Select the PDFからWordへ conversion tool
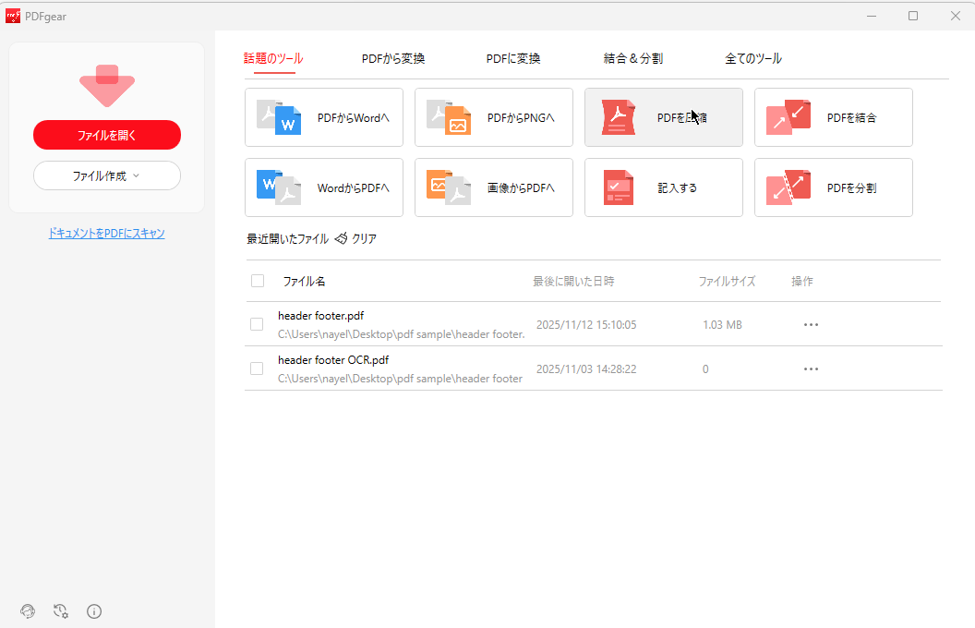975x628 pixels. point(323,117)
